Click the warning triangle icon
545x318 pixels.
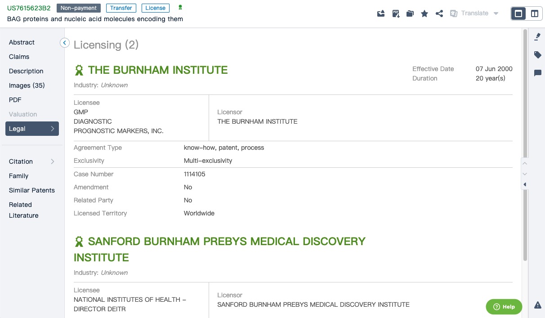[538, 305]
